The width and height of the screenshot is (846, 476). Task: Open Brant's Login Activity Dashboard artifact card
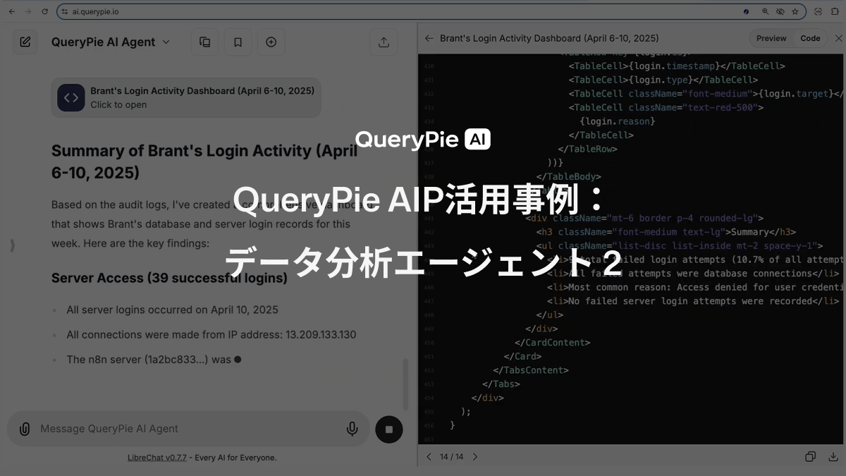(186, 97)
